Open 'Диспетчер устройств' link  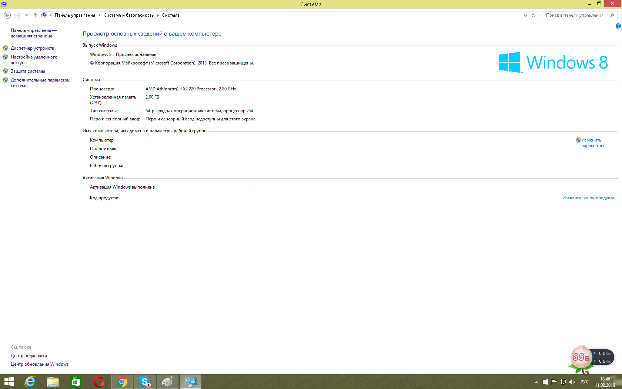tap(32, 48)
